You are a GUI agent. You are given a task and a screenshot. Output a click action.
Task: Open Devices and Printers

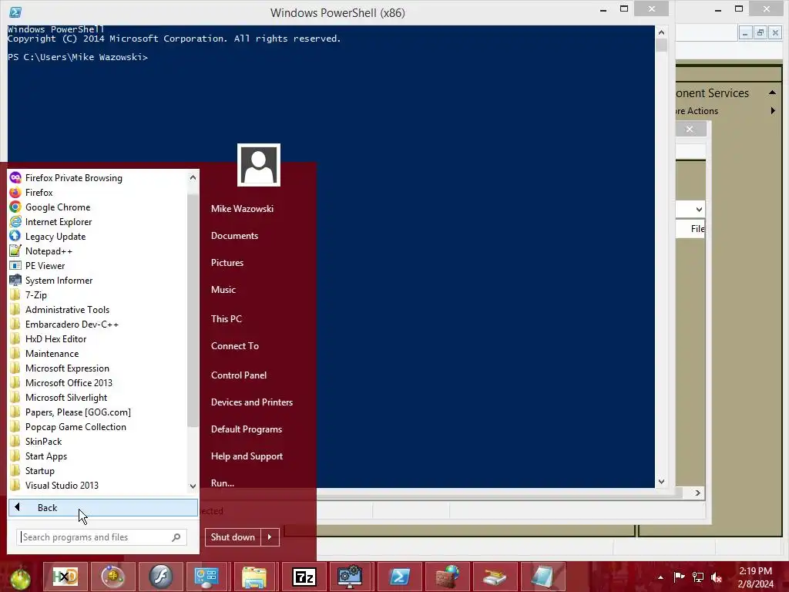(252, 402)
